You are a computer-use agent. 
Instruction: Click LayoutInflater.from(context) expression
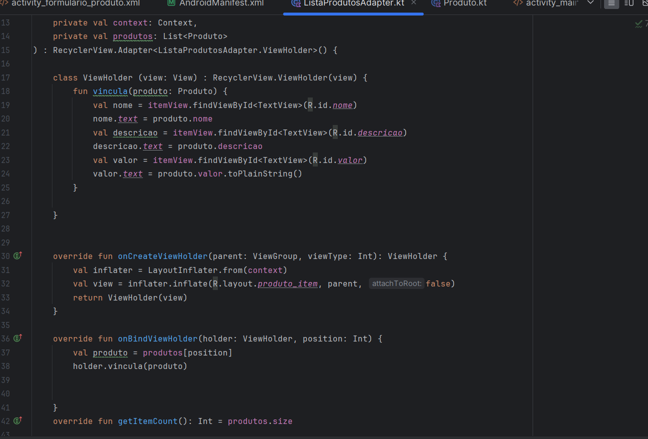217,270
